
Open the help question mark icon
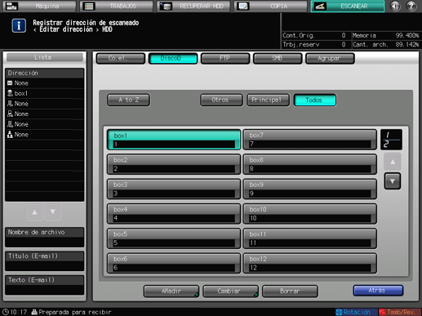pos(411,6)
